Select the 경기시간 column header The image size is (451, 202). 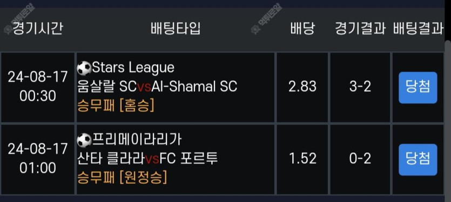click(37, 29)
